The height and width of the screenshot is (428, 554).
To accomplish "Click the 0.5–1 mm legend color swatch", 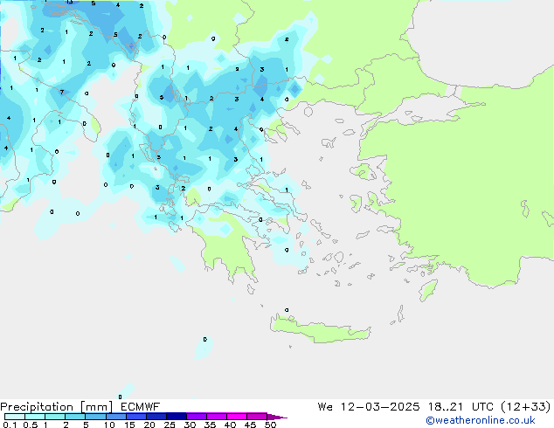I will pyautogui.click(x=35, y=417).
